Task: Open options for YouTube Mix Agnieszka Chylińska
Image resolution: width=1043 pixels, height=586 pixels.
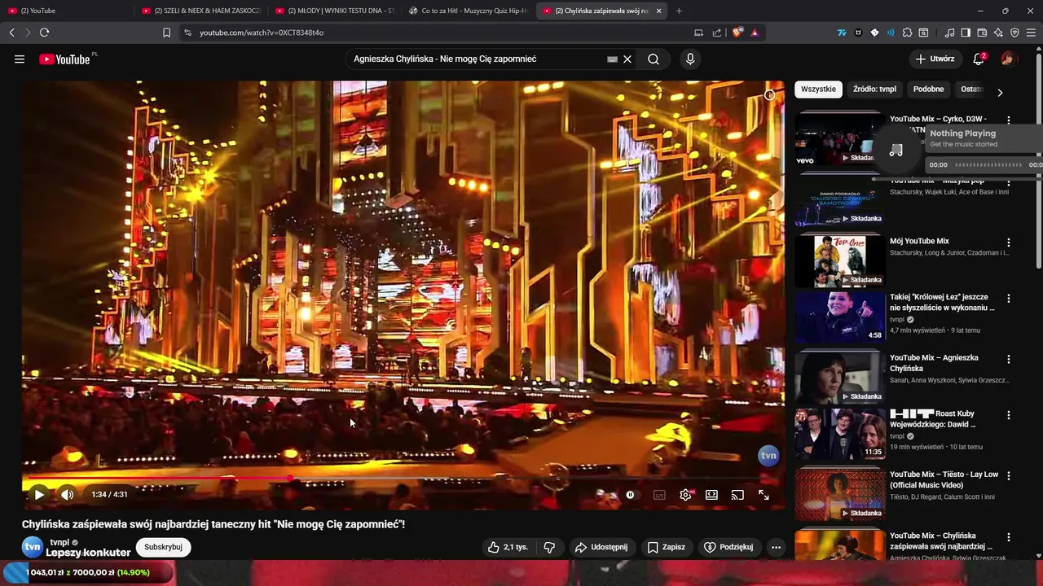Action: [1008, 359]
